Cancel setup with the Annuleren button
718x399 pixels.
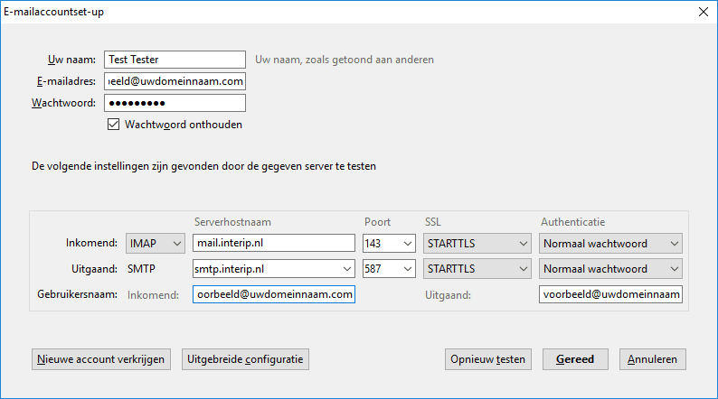click(x=653, y=359)
